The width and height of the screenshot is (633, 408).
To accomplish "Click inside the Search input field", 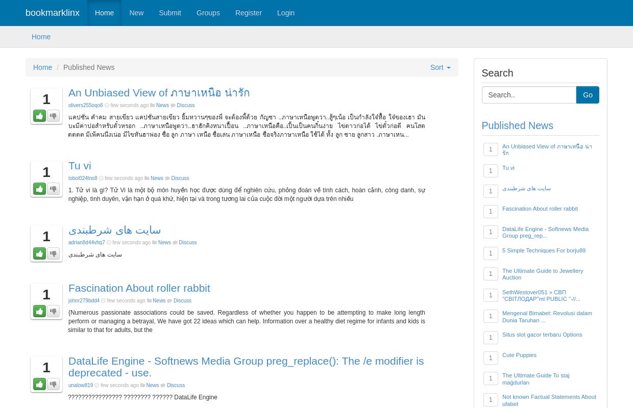I will point(529,95).
